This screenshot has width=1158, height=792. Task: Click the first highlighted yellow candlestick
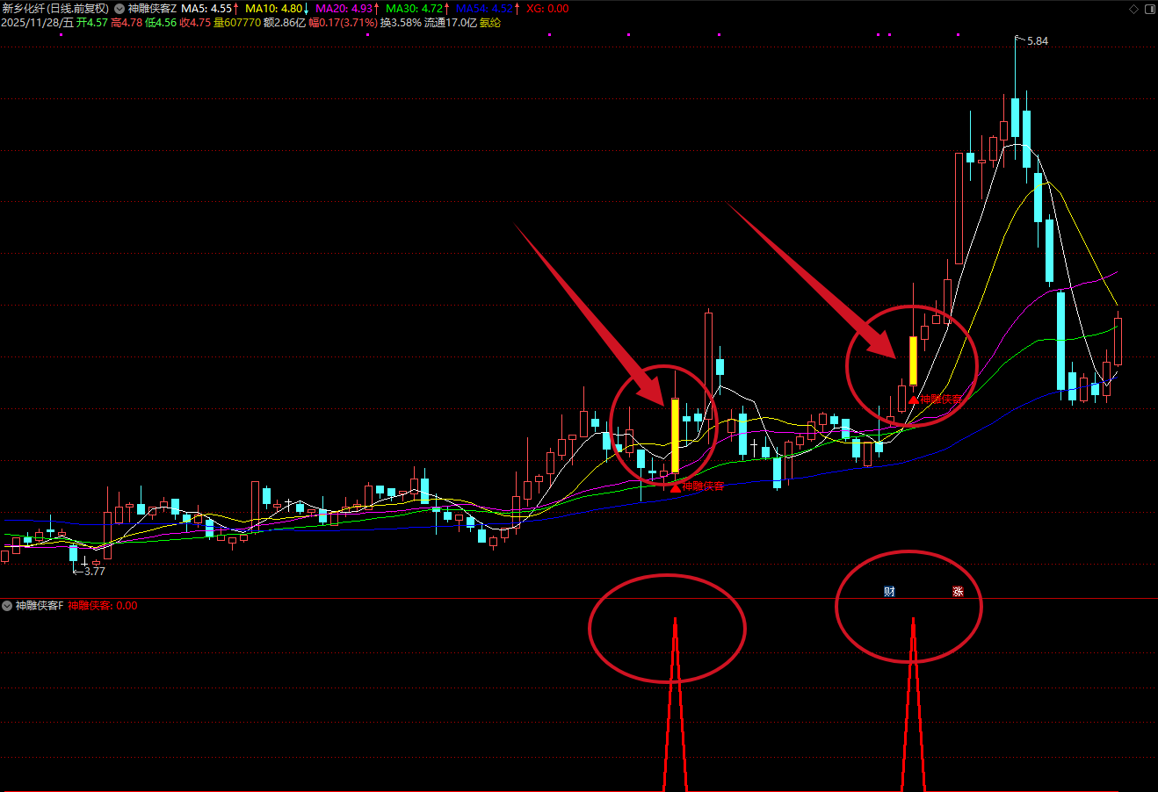[675, 436]
